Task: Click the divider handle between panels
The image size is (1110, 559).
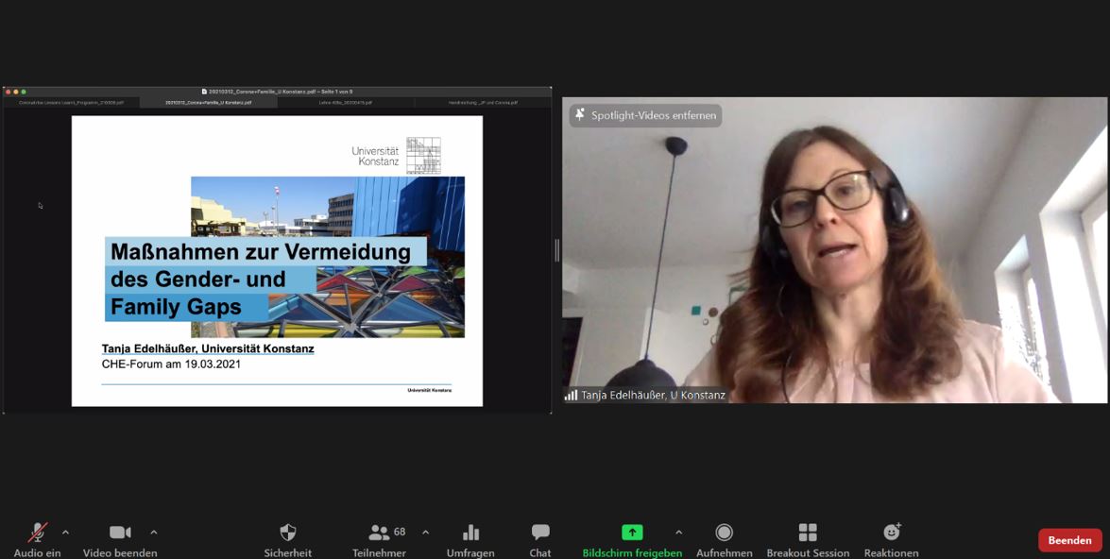Action: pyautogui.click(x=556, y=250)
